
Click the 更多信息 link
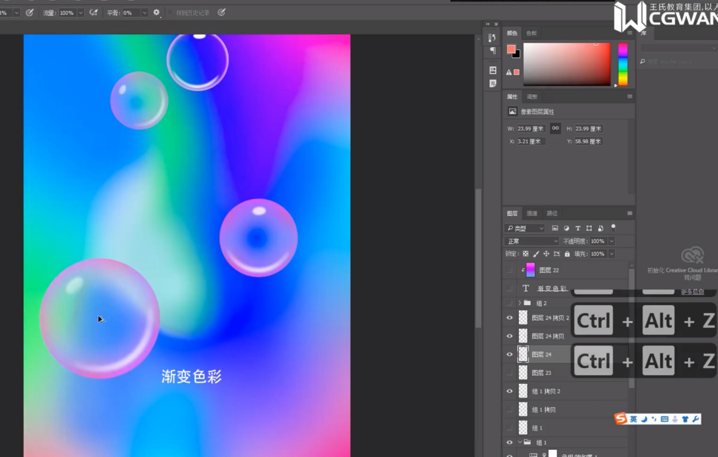coord(692,292)
